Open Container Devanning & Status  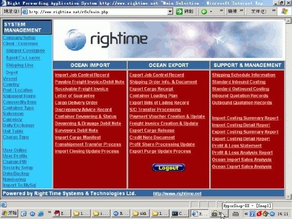point(85,116)
